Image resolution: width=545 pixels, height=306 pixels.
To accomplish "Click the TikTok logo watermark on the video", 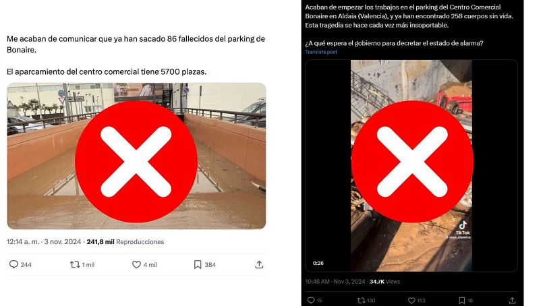I will tap(463, 228).
